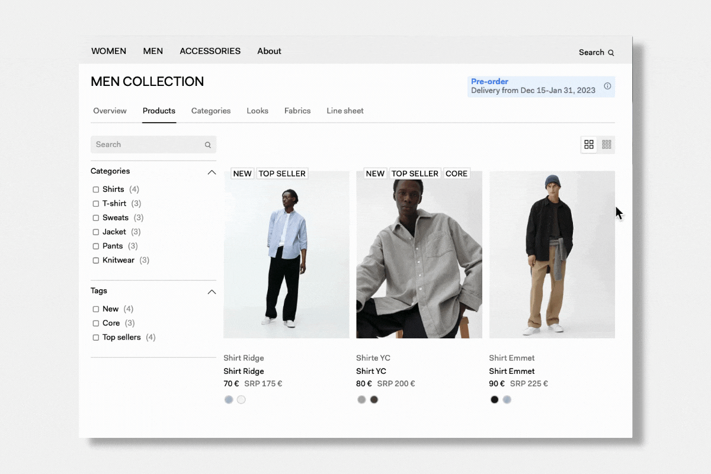Open the Shirt Emmet product photo
The image size is (711, 474).
(x=552, y=255)
